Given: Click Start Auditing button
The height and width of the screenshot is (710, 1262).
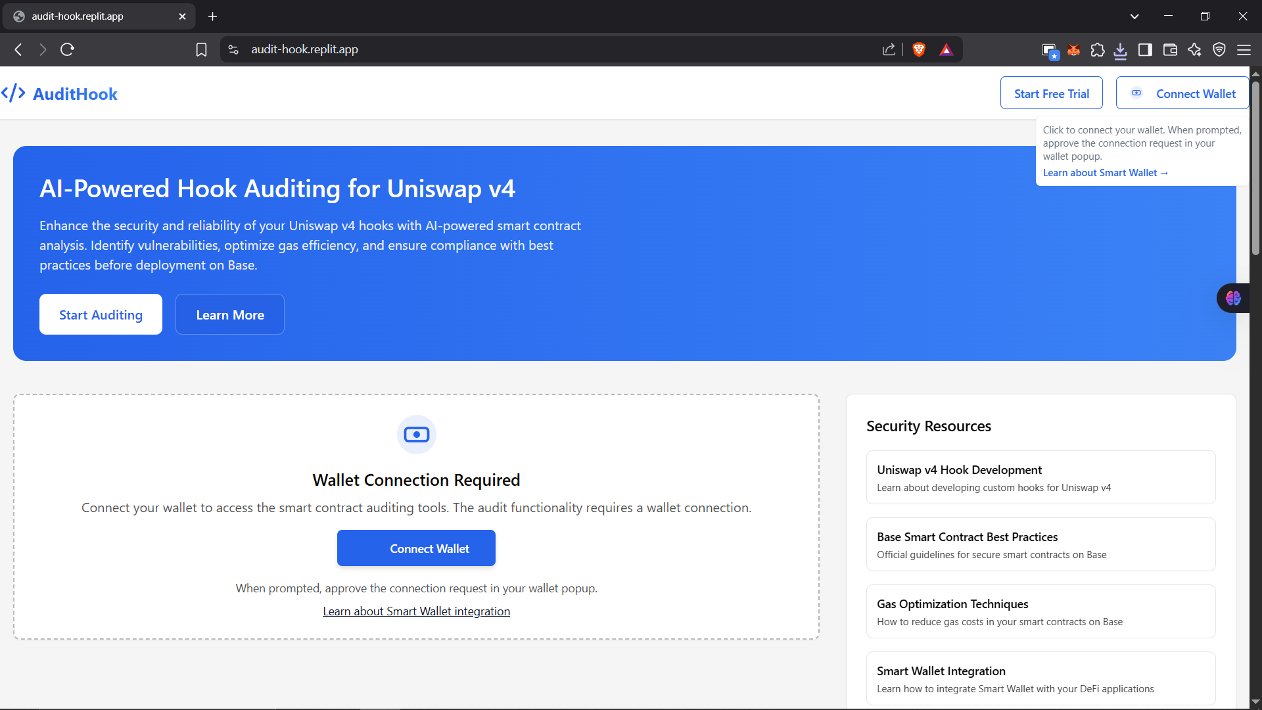Looking at the screenshot, I should [101, 314].
